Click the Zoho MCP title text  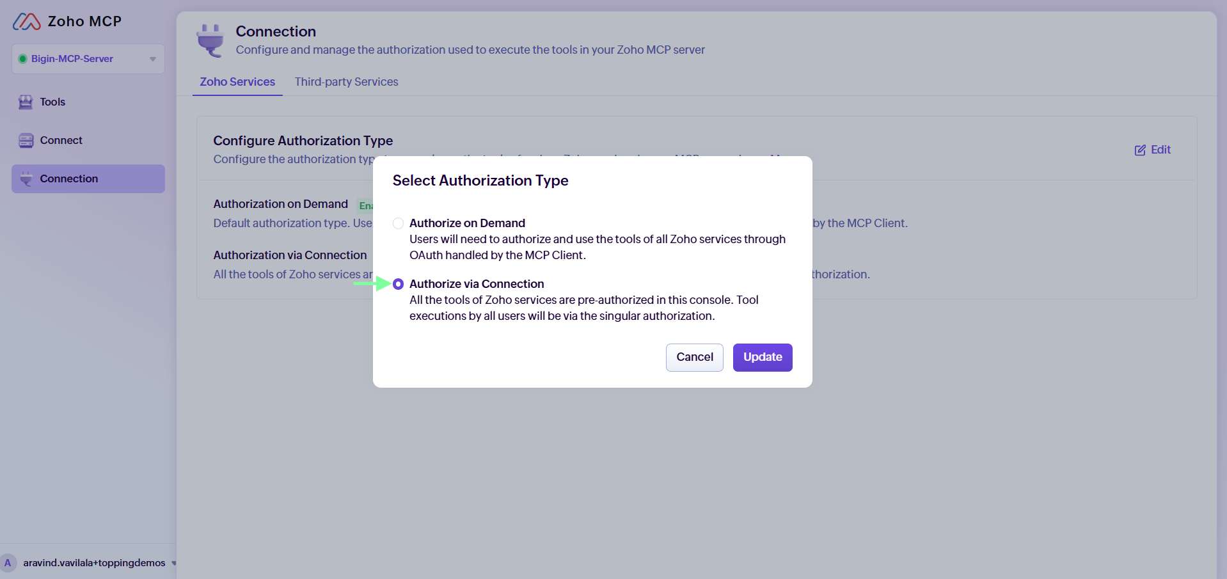coord(84,22)
